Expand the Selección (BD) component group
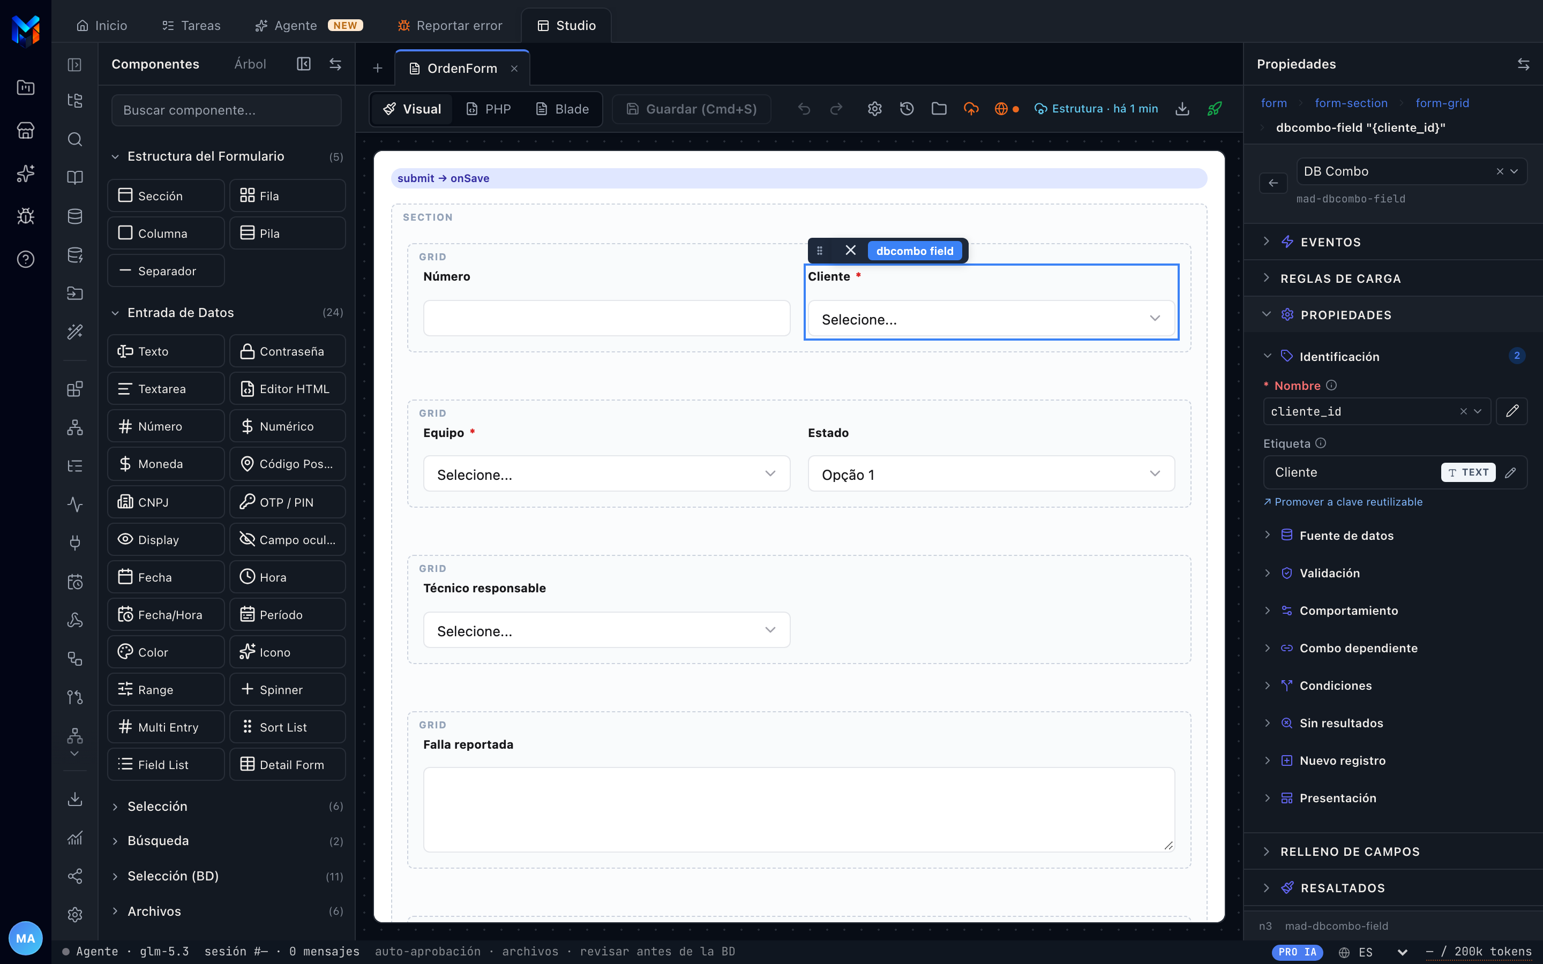Image resolution: width=1543 pixels, height=964 pixels. coord(173,876)
